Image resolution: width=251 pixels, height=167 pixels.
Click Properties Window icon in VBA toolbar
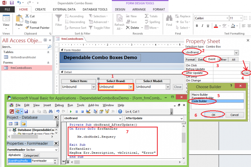tap(101, 111)
